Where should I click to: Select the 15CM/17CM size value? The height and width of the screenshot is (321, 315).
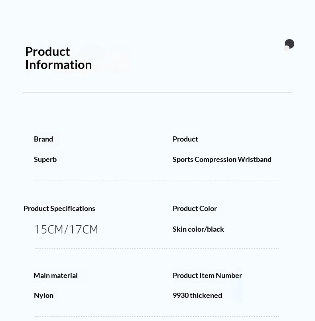[66, 229]
